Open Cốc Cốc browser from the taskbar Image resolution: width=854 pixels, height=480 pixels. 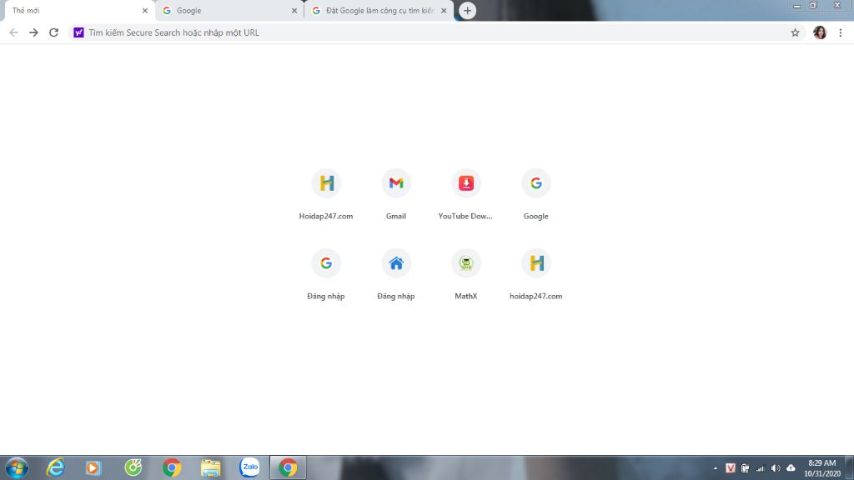pyautogui.click(x=133, y=467)
